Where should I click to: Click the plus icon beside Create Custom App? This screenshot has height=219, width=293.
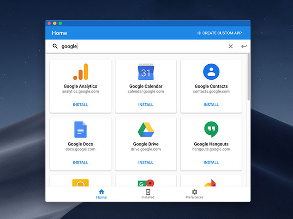pos(199,33)
